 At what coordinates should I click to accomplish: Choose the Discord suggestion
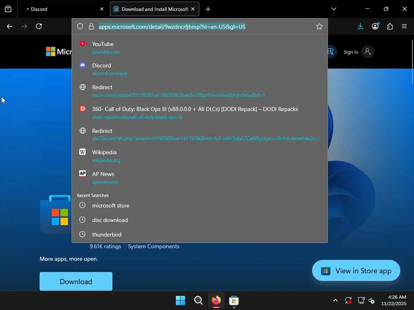200,69
